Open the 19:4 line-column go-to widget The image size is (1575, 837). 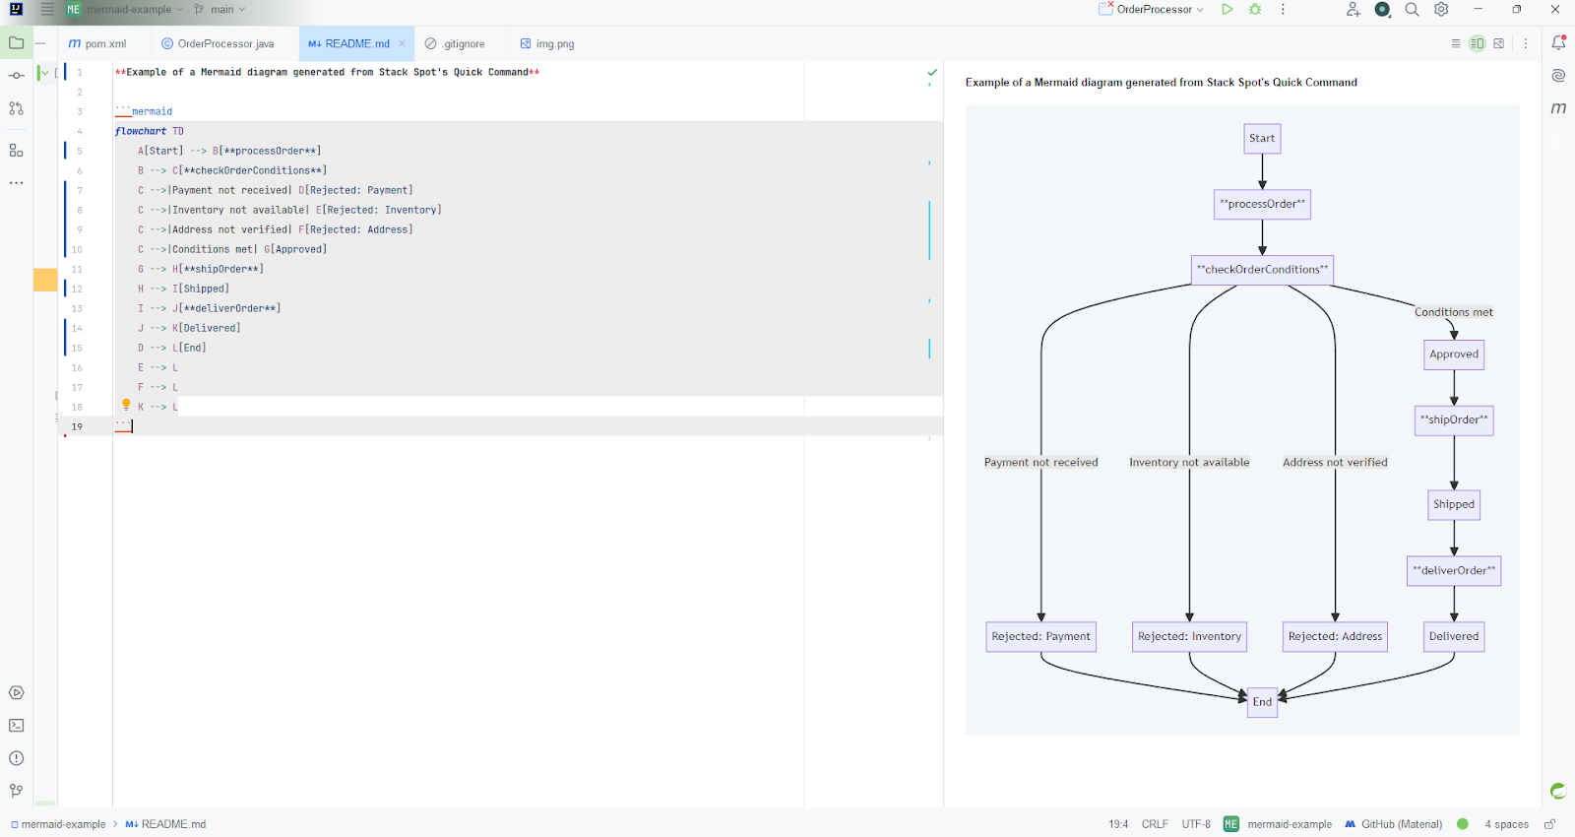pyautogui.click(x=1118, y=824)
